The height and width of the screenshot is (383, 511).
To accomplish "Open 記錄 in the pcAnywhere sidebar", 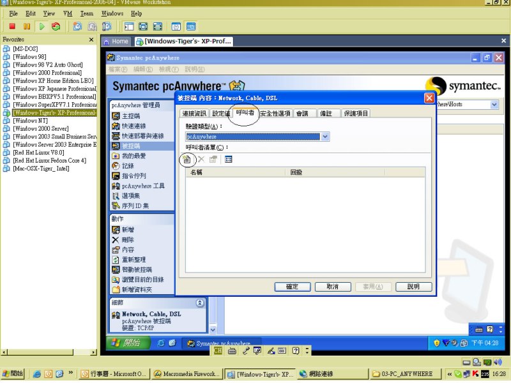I will point(123,166).
